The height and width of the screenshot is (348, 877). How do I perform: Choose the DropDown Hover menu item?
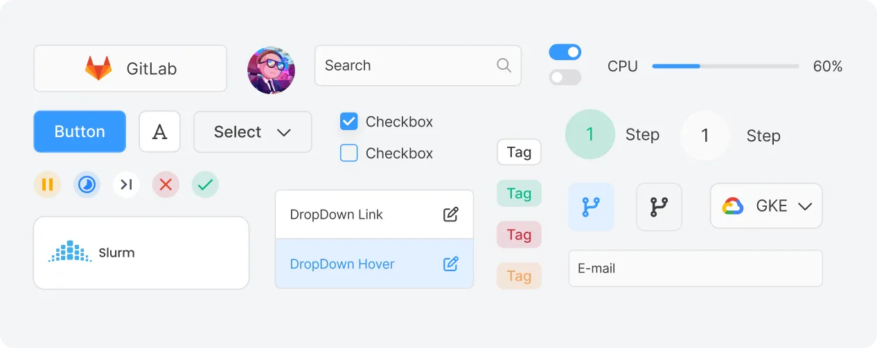(x=374, y=264)
